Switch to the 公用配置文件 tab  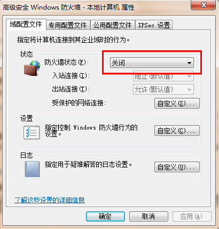[113, 25]
